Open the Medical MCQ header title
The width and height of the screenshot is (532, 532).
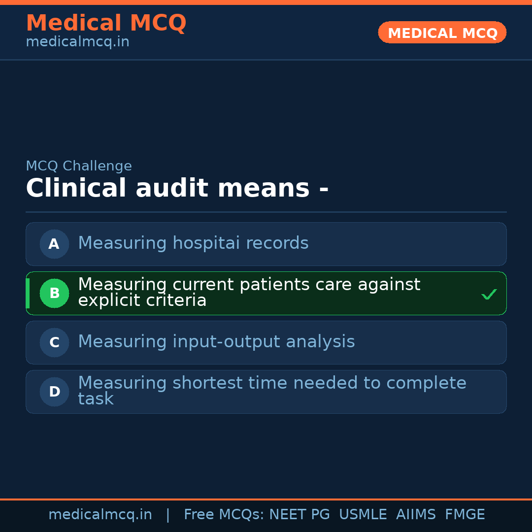(106, 23)
